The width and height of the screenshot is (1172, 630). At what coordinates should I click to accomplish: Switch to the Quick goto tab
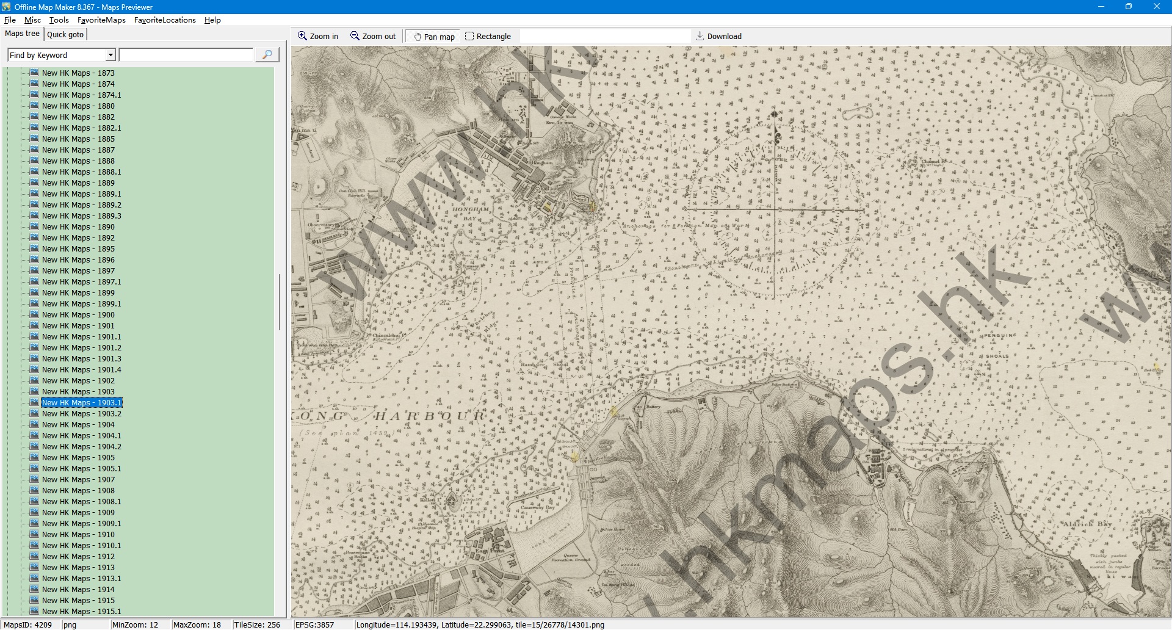pos(65,34)
